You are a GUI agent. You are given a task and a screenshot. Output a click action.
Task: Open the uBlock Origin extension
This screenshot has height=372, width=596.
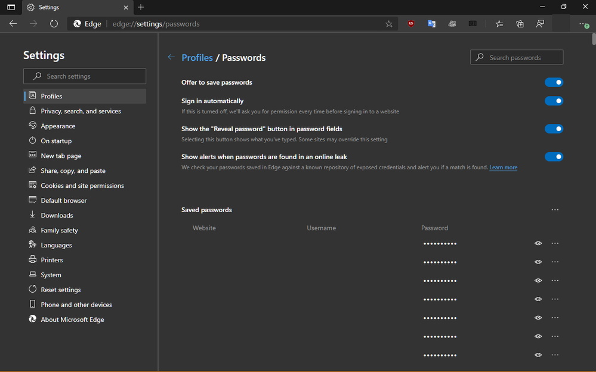411,24
